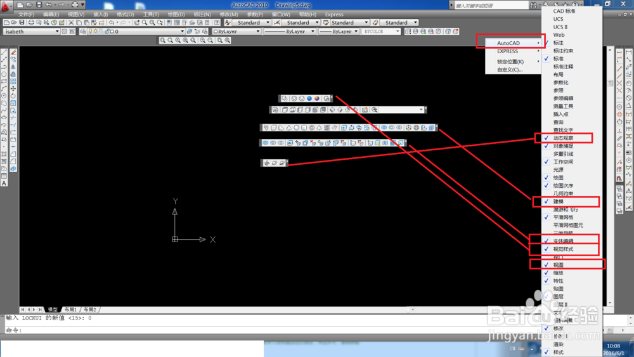Image resolution: width=634 pixels, height=357 pixels.
Task: Click the Pan realtime hand icon
Action: tap(137, 23)
